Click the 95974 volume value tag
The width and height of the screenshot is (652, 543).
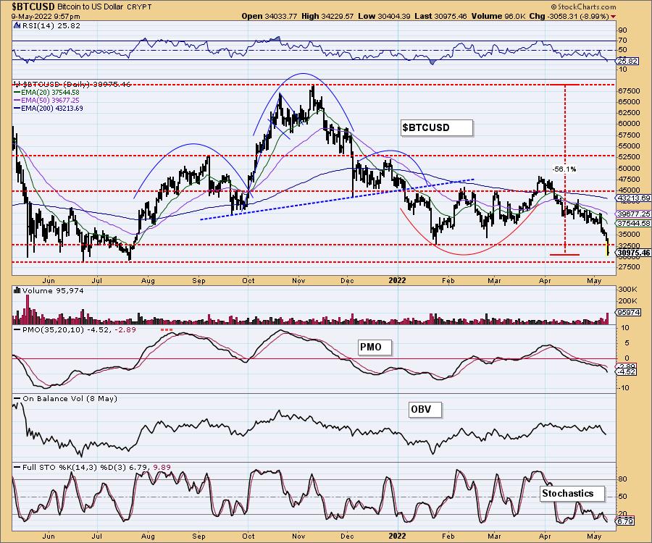click(x=628, y=313)
